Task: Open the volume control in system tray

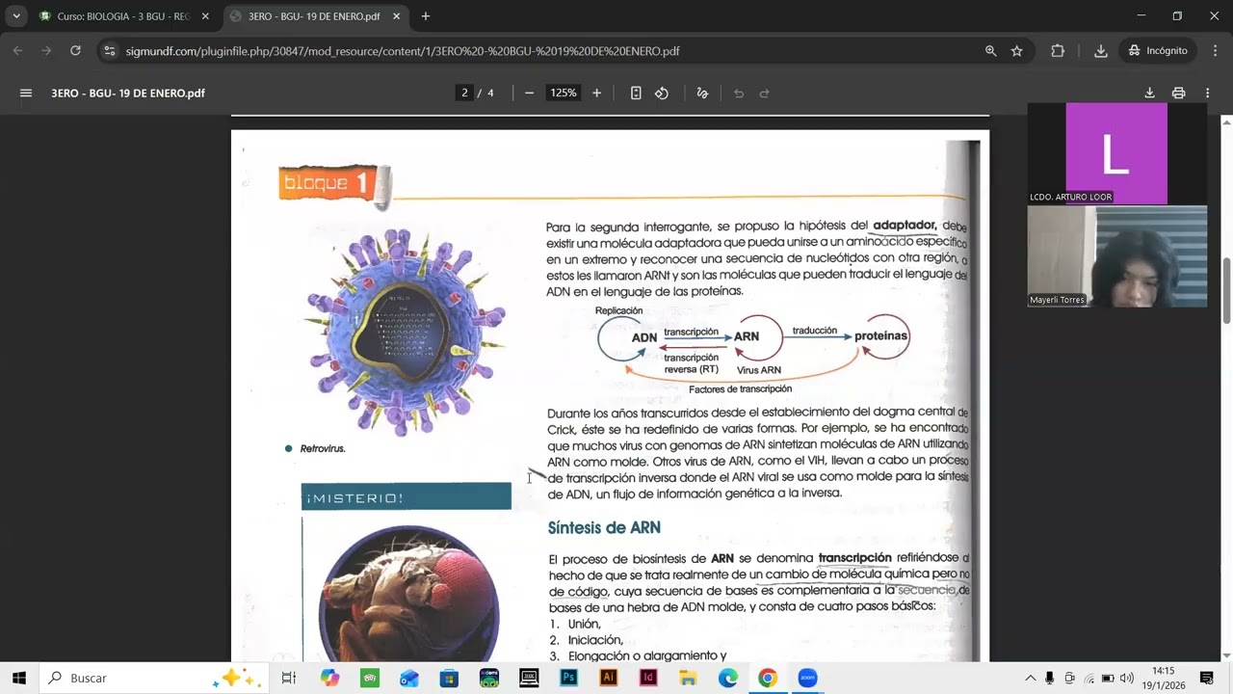Action: click(x=1127, y=678)
